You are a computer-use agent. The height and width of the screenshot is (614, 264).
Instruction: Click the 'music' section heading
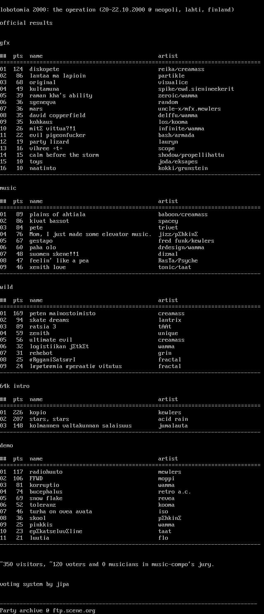[x=8, y=188]
